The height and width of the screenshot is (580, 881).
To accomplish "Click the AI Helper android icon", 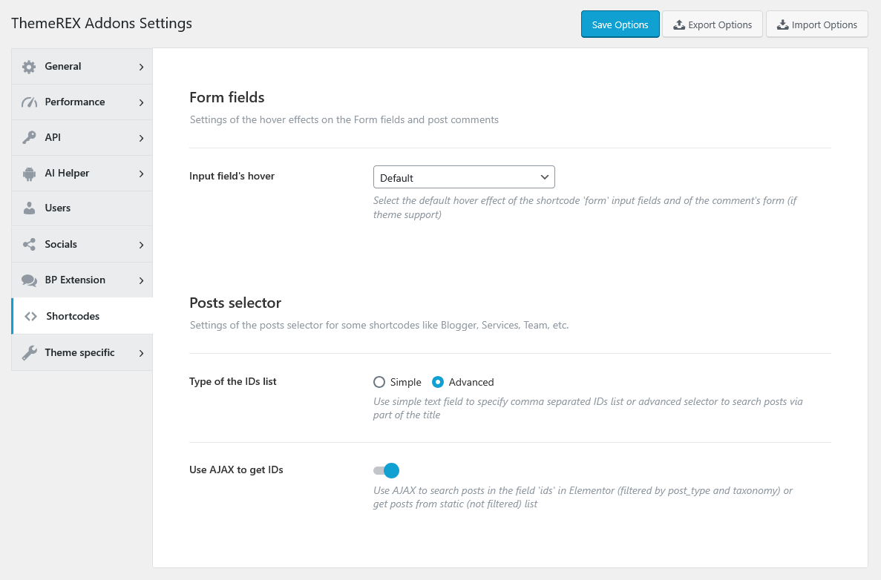I will tap(29, 174).
